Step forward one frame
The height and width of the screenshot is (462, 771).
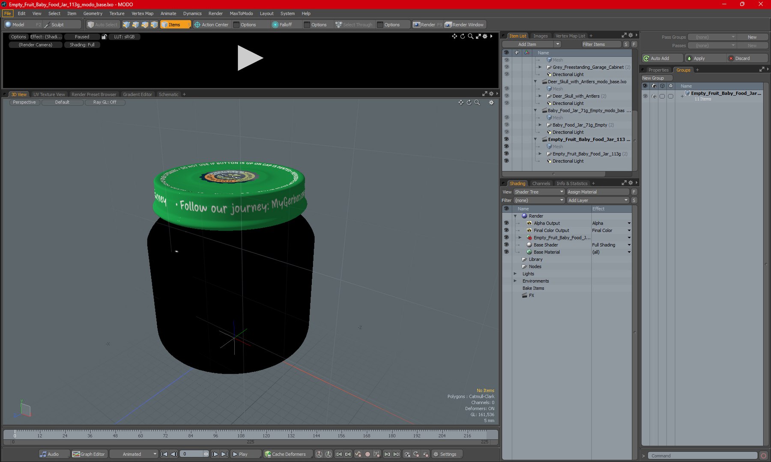tap(215, 454)
